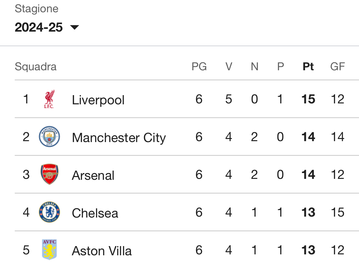359x274 pixels.
Task: Click the GF column header
Action: coord(338,67)
